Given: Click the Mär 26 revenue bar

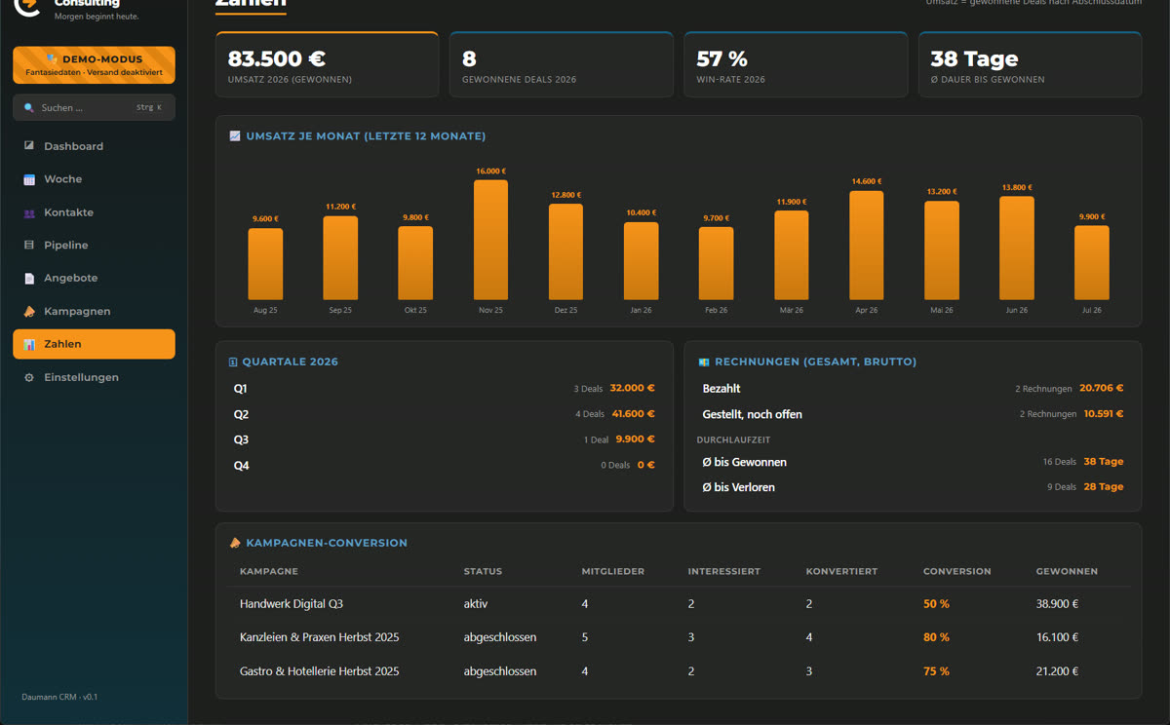Looking at the screenshot, I should click(791, 255).
